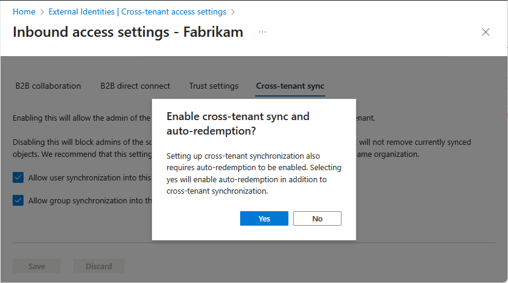Screen dimensions: 508x283
Task: Open the ellipsis more options menu
Action: click(262, 32)
